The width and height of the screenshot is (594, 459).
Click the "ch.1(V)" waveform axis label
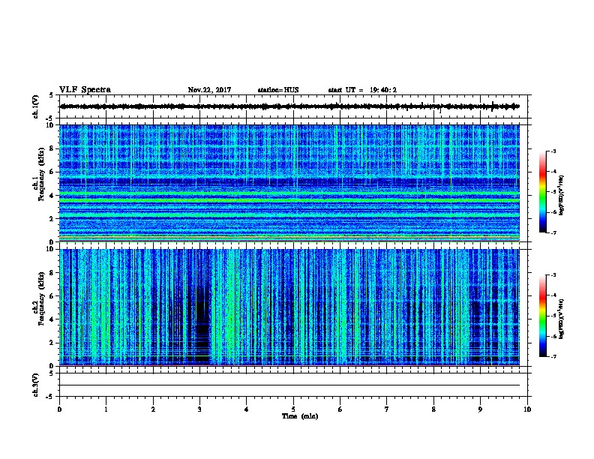35,106
